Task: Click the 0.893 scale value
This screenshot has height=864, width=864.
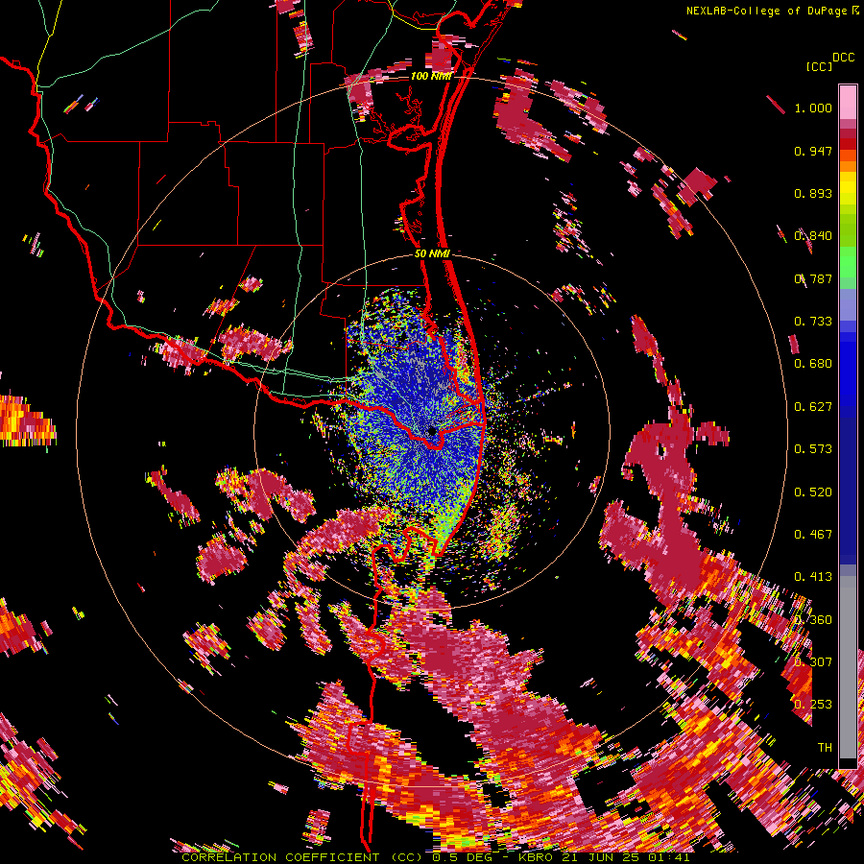Action: 813,193
